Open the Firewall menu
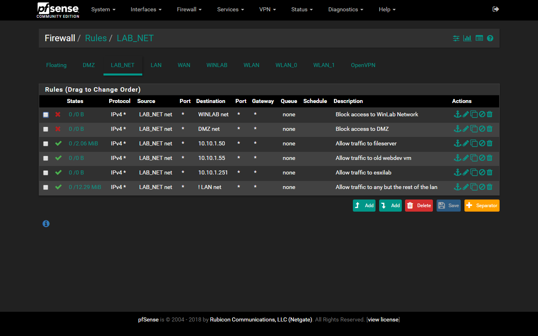 (x=189, y=9)
